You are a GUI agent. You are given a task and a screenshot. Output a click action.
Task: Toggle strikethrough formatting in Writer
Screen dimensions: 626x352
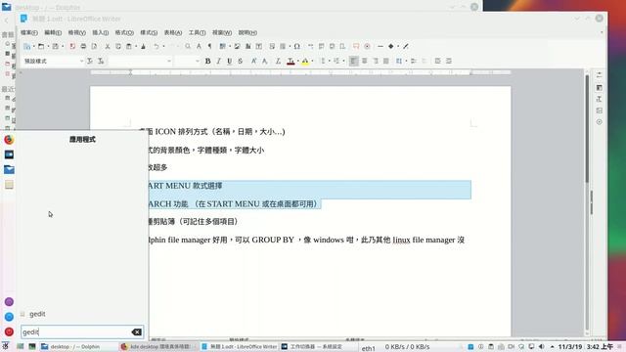click(x=240, y=61)
